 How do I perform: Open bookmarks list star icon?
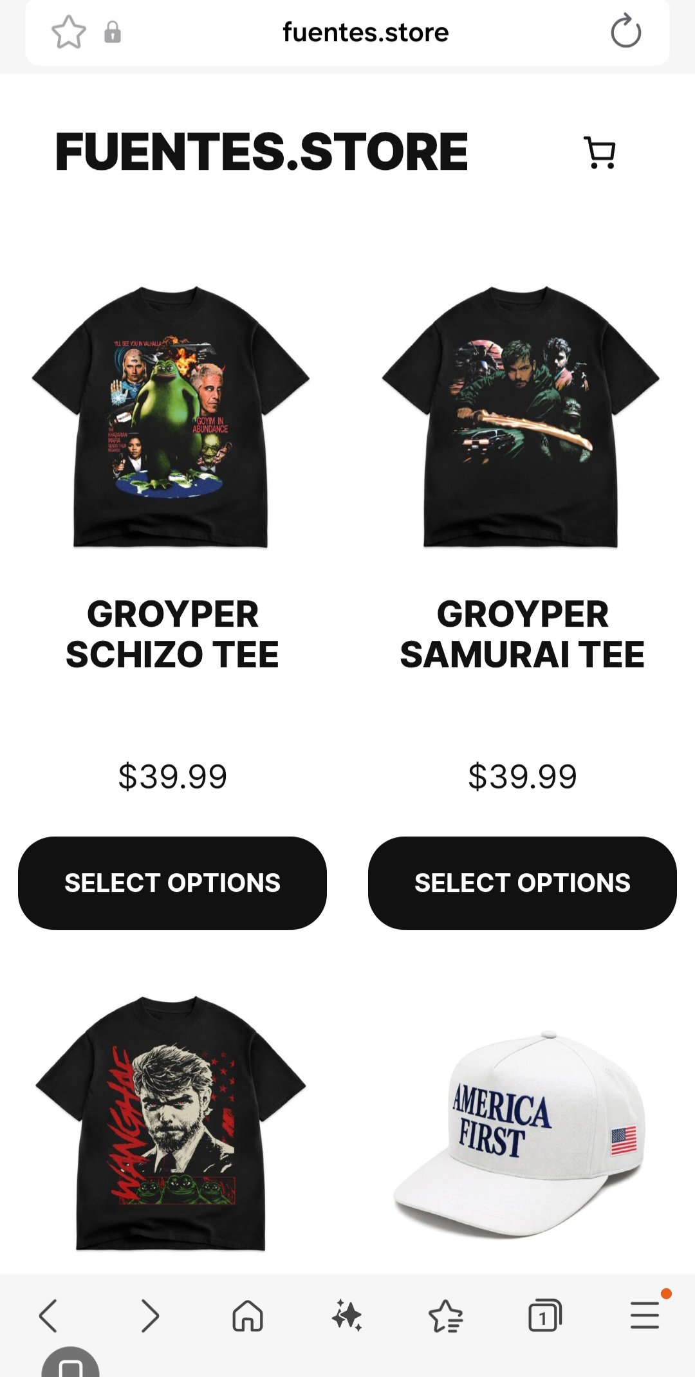tap(446, 1315)
